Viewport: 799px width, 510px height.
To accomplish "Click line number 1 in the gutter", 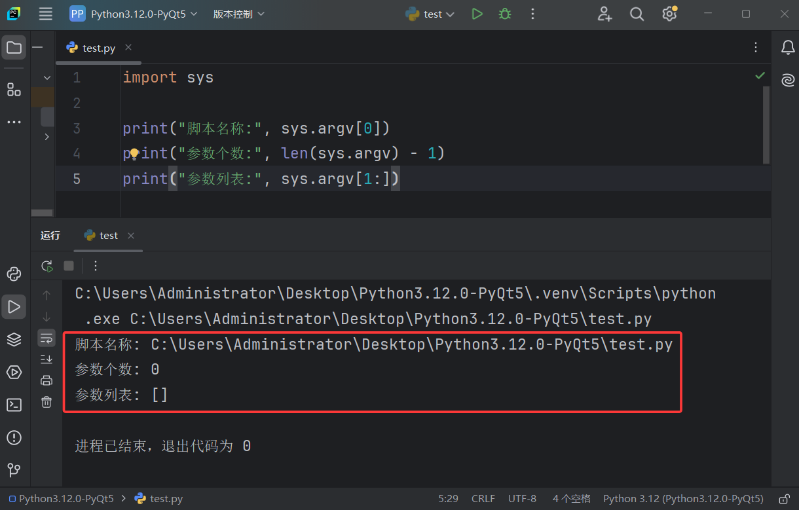I will [77, 78].
